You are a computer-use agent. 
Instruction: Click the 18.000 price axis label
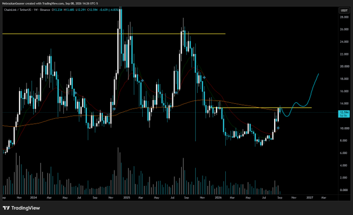(x=344, y=79)
